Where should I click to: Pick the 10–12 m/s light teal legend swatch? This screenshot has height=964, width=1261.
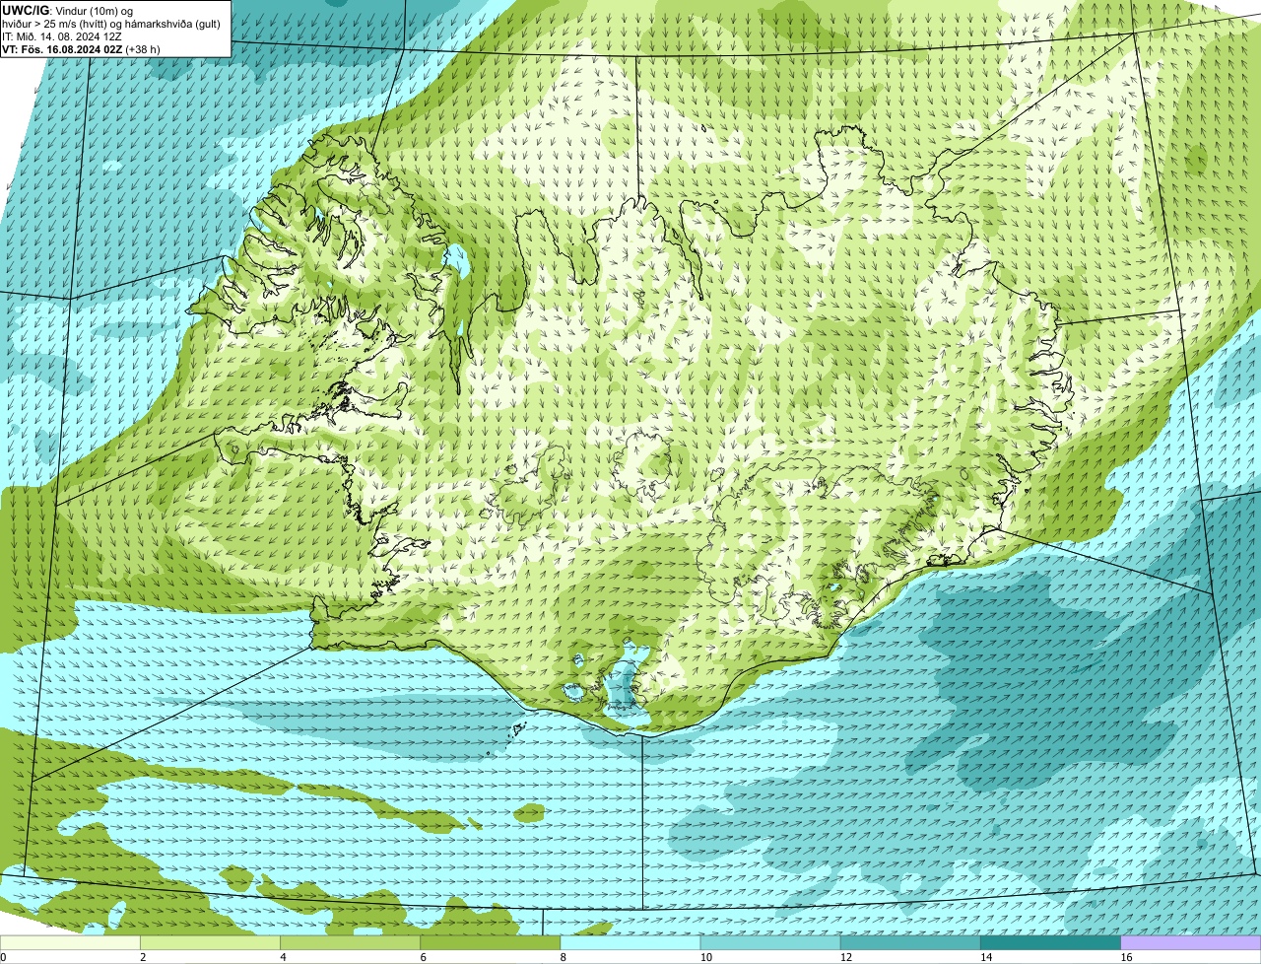(770, 942)
